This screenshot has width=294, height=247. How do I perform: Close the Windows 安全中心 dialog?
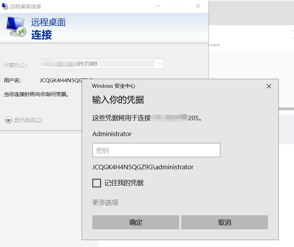click(269, 86)
